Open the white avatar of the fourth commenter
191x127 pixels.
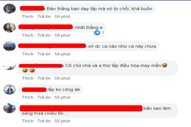tap(10, 65)
